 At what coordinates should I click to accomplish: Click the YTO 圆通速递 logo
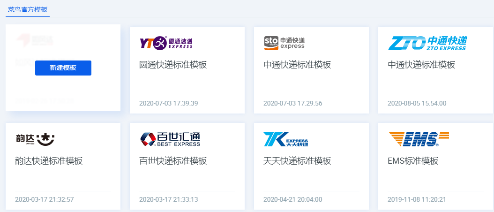[166, 43]
